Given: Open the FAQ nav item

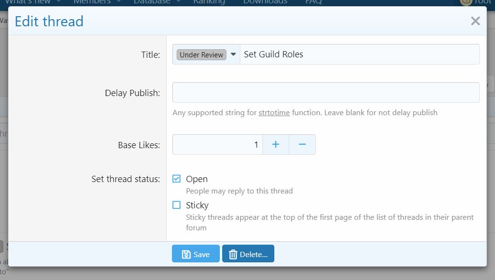Looking at the screenshot, I should [x=314, y=2].
